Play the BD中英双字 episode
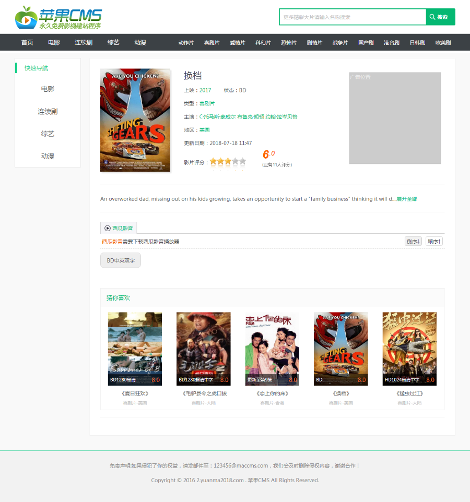 point(121,260)
